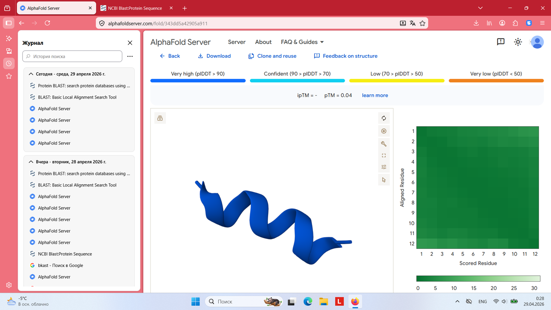This screenshot has width=551, height=310.
Task: Open synced tabs from the sidebar
Action: [9, 51]
